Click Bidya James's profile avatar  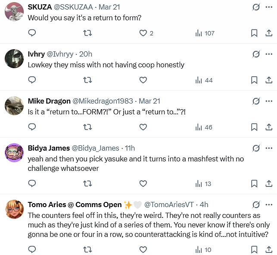pyautogui.click(x=14, y=153)
